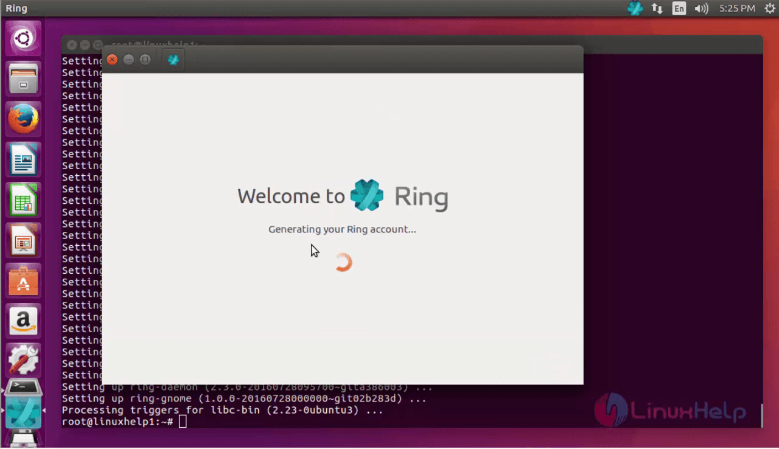Open Firefox web browser from the launcher
The height and width of the screenshot is (449, 779).
coord(24,119)
